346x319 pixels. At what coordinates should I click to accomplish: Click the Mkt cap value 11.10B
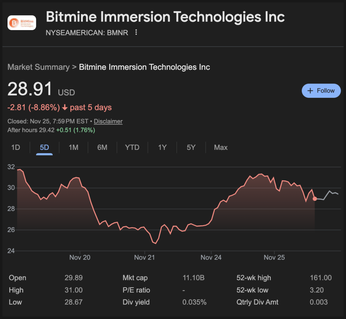pos(193,278)
